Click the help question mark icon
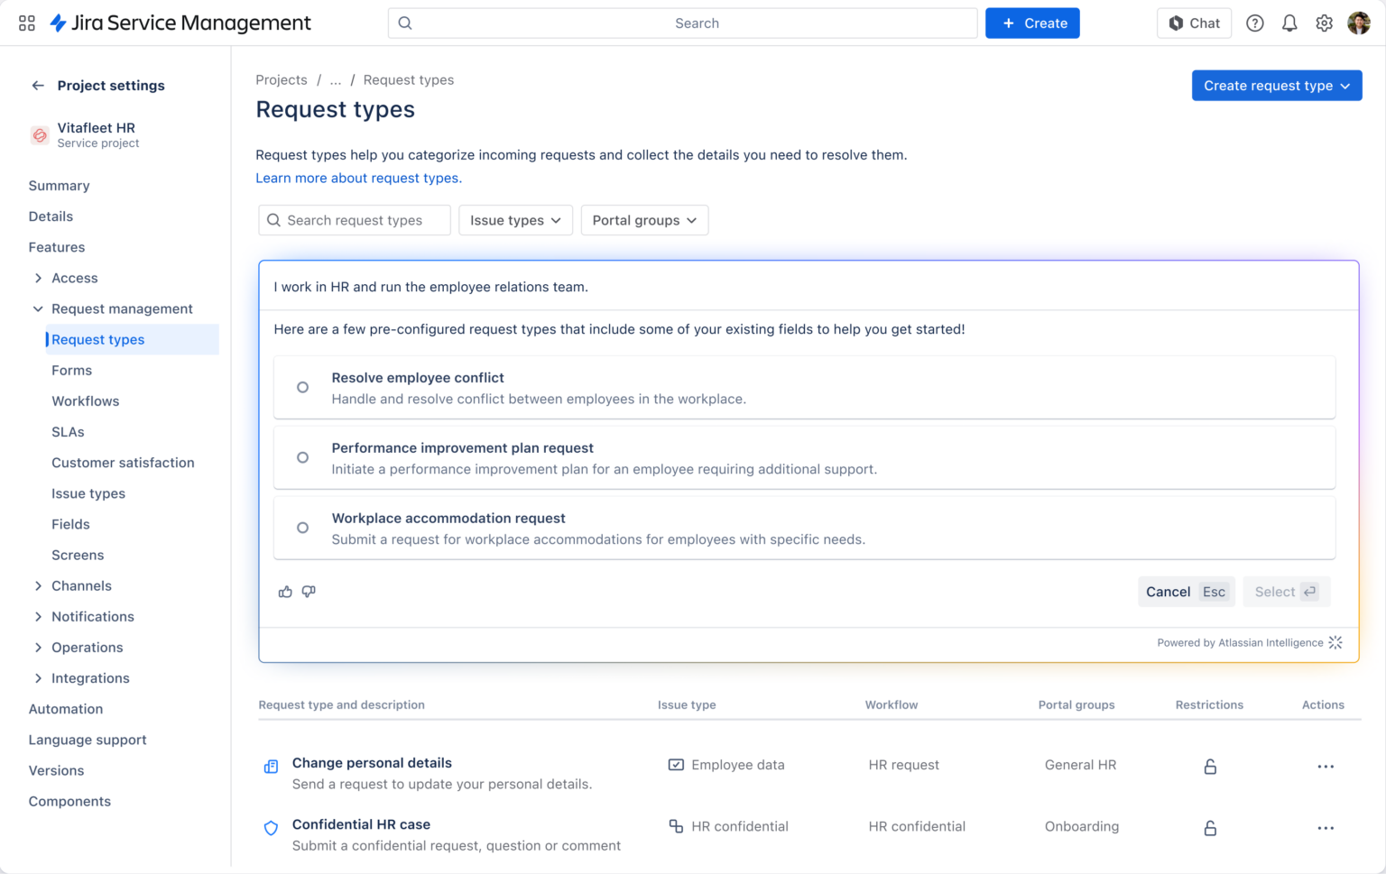The width and height of the screenshot is (1386, 874). 1254,23
